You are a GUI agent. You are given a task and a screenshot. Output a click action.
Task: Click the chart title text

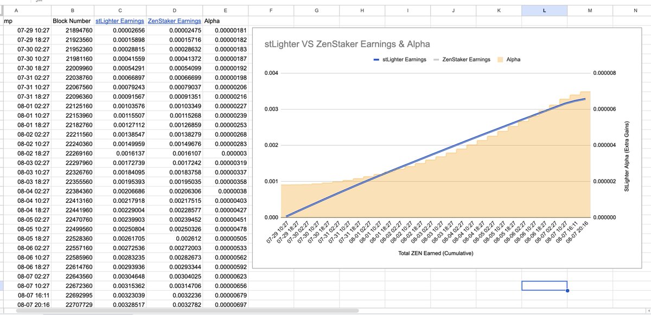coord(347,44)
